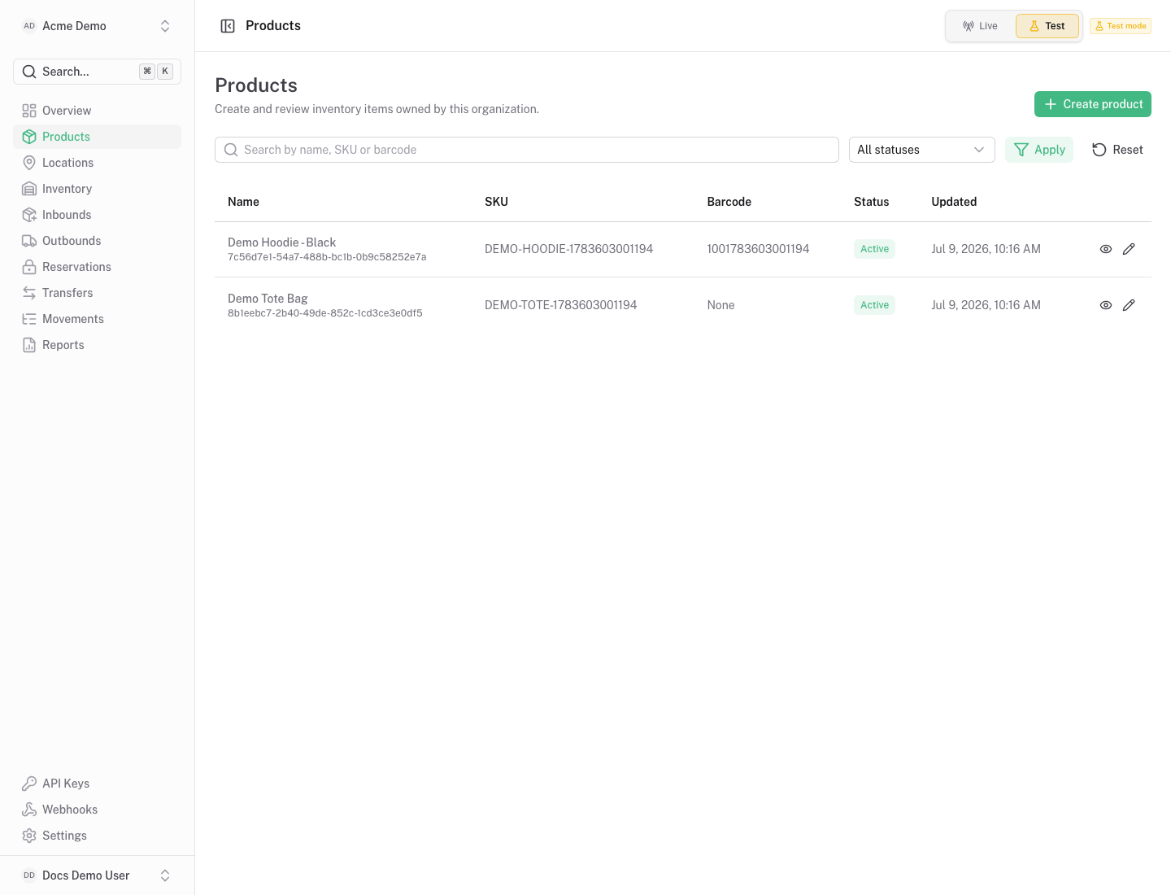Open Demo Tote Bag product name
This screenshot has height=895, width=1171.
(x=268, y=299)
